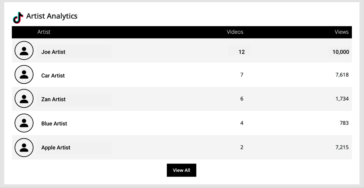Open Car Artist's profile avatar icon
364x188 pixels.
pyautogui.click(x=24, y=74)
